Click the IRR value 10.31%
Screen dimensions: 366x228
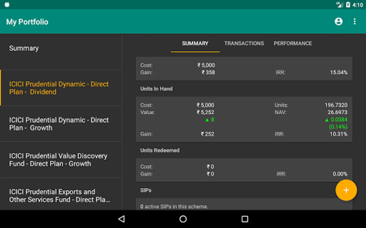[339, 134]
